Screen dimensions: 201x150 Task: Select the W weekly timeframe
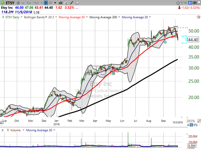tap(50, 3)
